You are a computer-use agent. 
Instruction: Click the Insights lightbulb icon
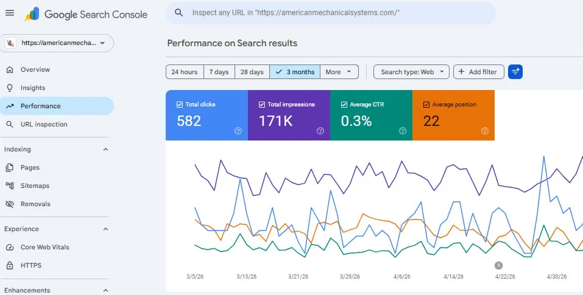tap(10, 88)
